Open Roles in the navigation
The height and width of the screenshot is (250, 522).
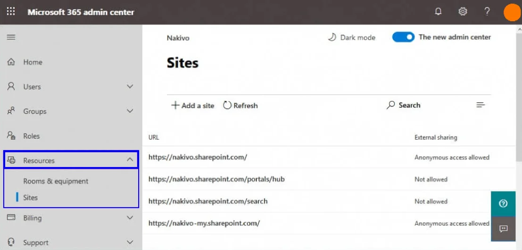pos(31,136)
